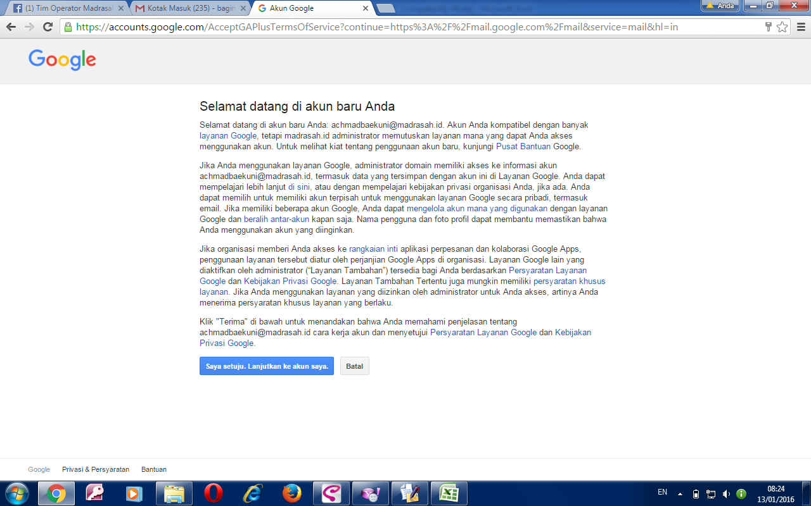The width and height of the screenshot is (811, 506).
Task: Click heading Selamat datang di akun baru Anda
Action: coord(297,106)
